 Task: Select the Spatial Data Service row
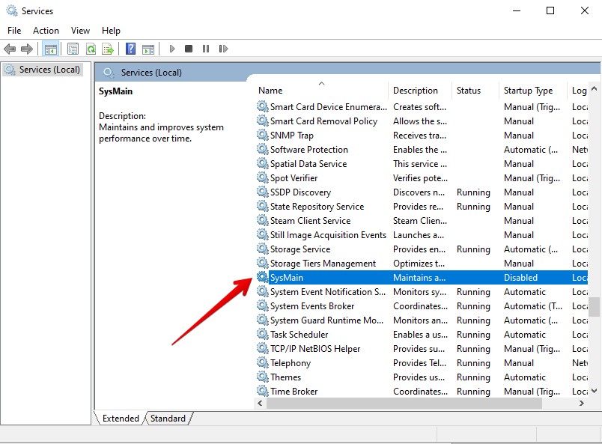pos(422,164)
